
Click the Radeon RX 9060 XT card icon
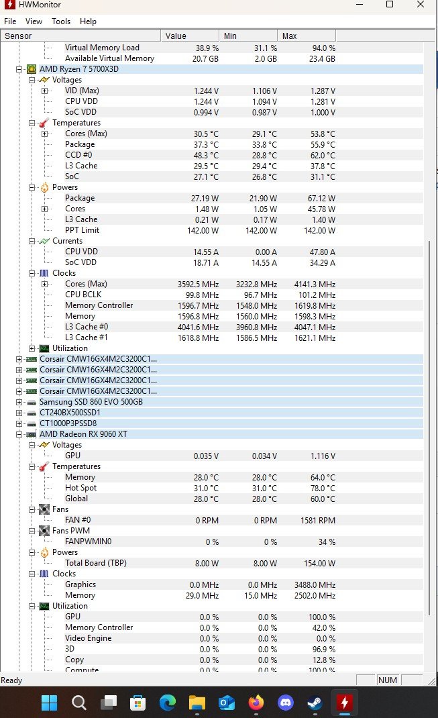click(x=32, y=434)
